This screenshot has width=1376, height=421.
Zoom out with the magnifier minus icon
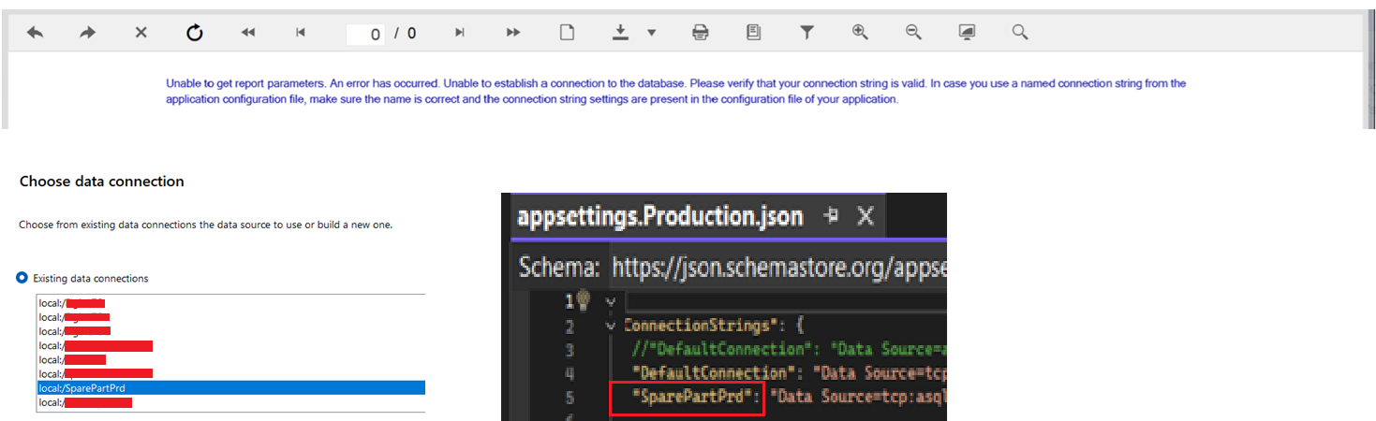pyautogui.click(x=913, y=33)
